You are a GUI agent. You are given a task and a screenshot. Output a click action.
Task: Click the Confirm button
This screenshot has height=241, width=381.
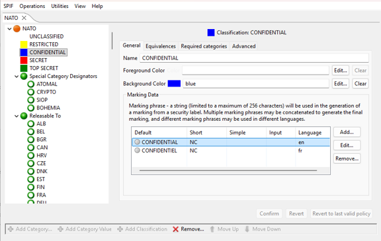269,214
